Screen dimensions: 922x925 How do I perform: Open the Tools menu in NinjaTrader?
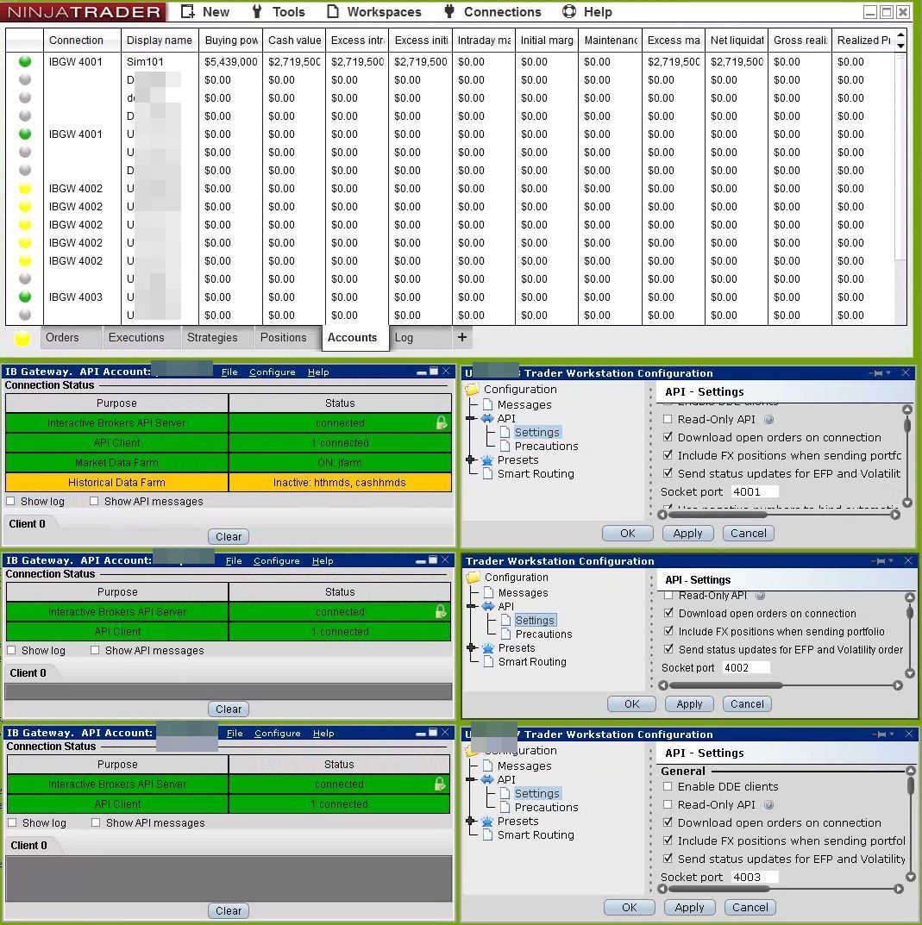pos(278,12)
